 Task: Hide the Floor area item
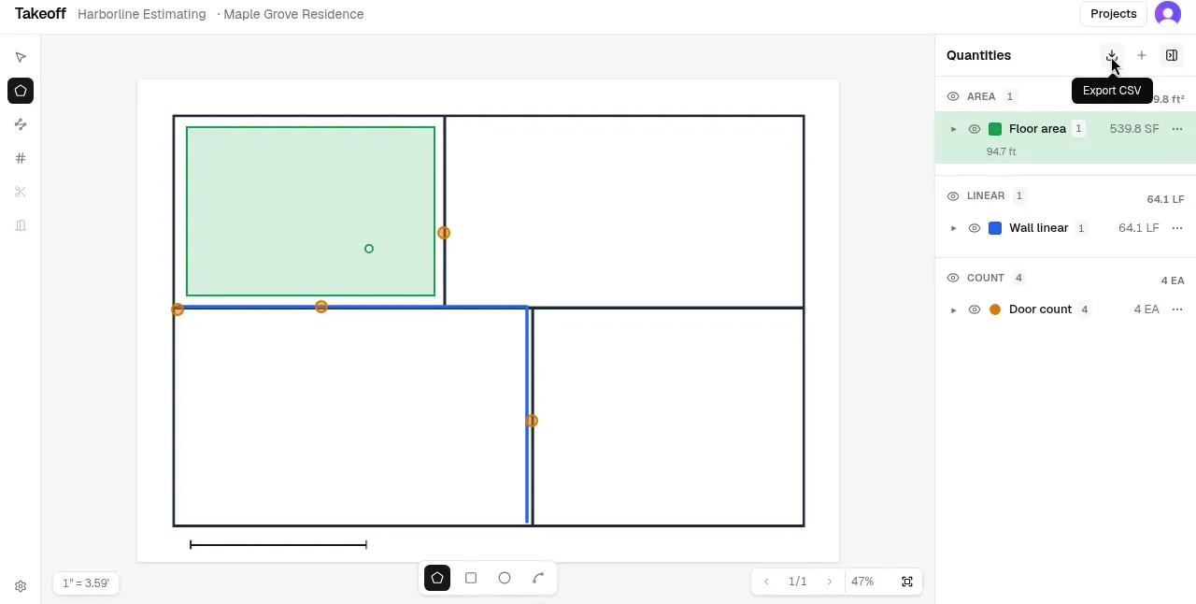click(x=975, y=129)
